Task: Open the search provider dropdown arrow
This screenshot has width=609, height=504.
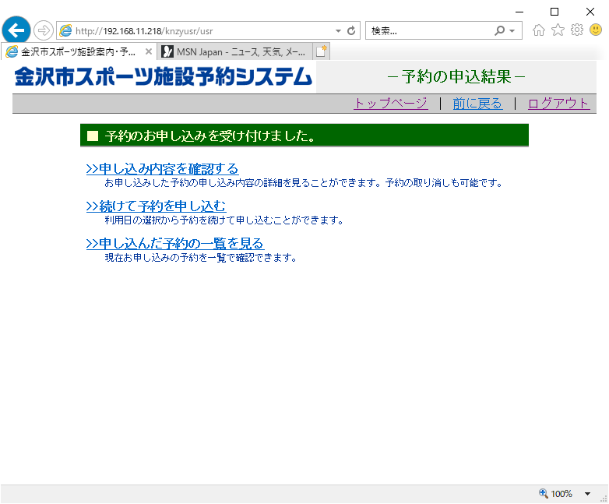Action: pyautogui.click(x=512, y=30)
